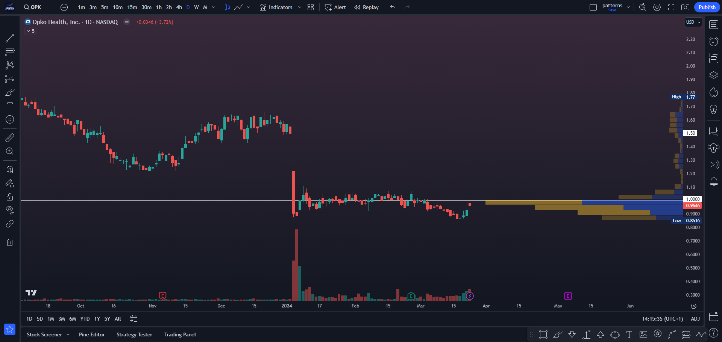Switch to the 15m timeframe
The height and width of the screenshot is (342, 722).
click(132, 7)
